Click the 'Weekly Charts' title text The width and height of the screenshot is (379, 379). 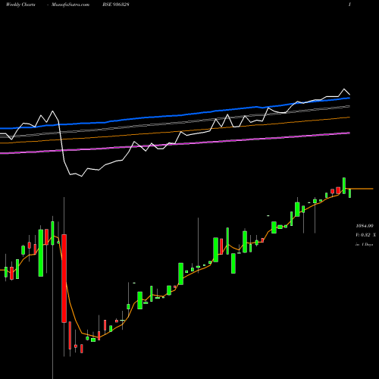[20, 5]
